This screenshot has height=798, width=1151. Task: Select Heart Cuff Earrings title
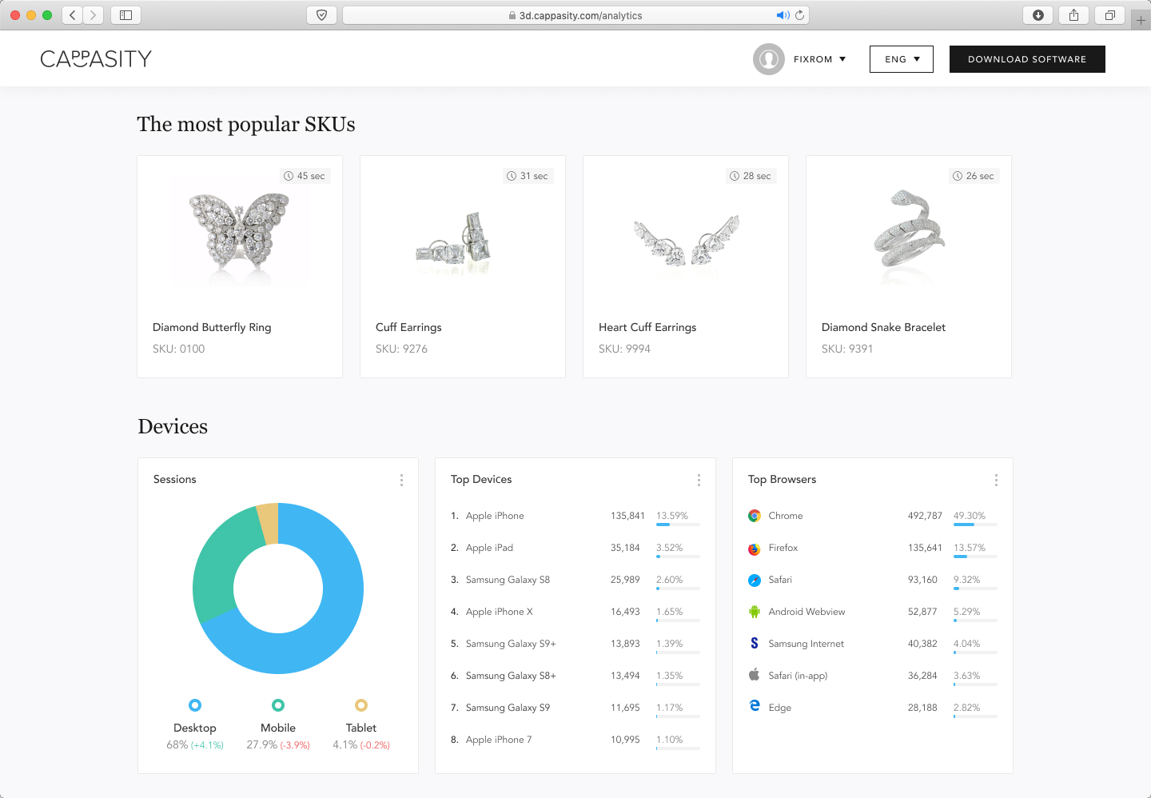point(647,327)
